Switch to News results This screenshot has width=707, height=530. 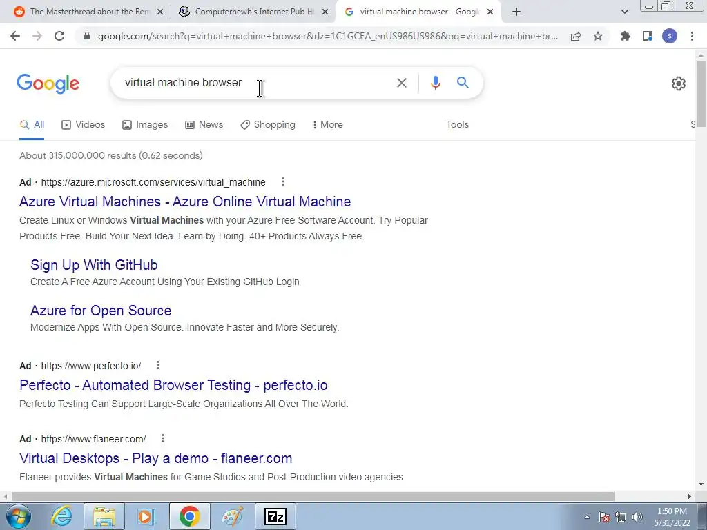click(204, 125)
